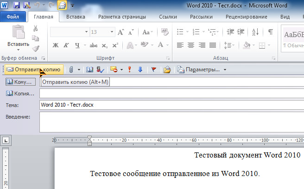
Task: Switch to the Ссылки tab
Action: 168,17
